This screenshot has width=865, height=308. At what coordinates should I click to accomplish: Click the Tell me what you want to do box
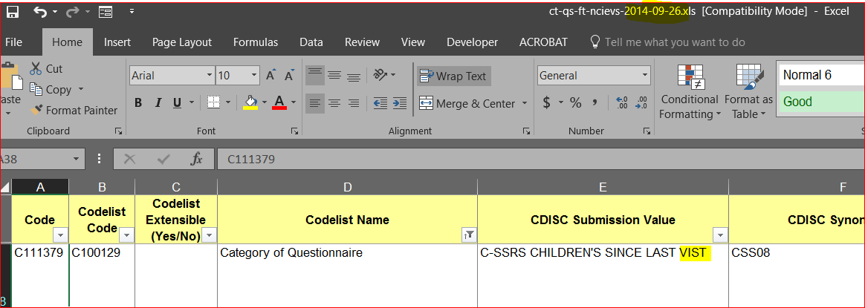coord(668,42)
